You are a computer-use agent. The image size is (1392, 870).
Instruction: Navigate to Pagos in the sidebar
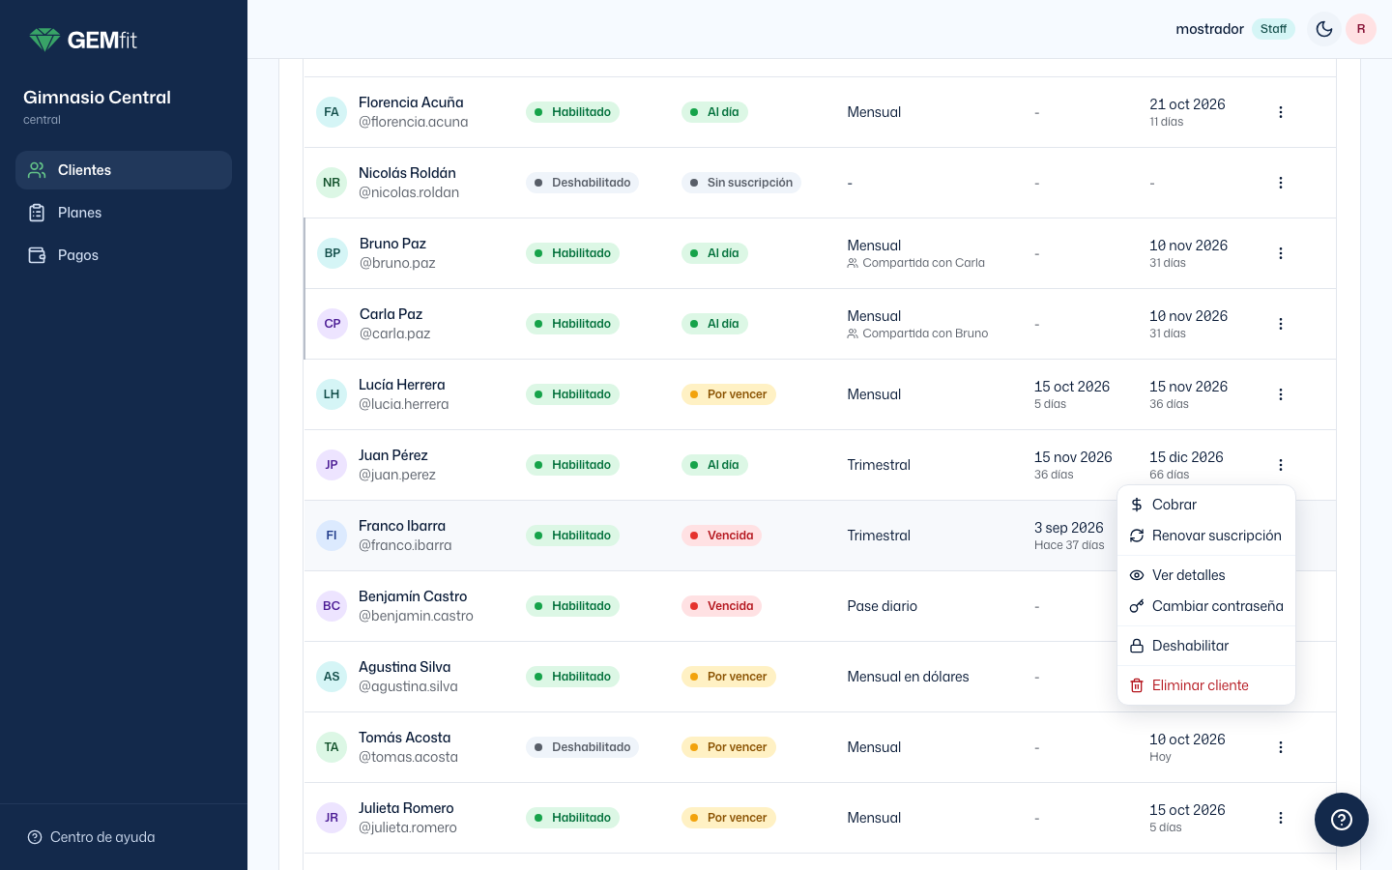(124, 255)
